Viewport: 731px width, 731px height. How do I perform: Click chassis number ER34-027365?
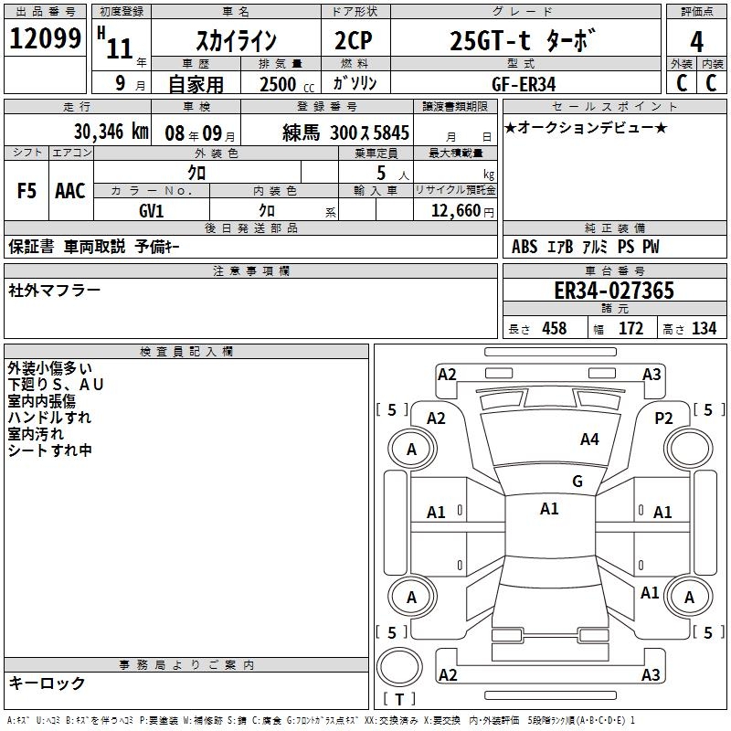pyautogui.click(x=614, y=291)
